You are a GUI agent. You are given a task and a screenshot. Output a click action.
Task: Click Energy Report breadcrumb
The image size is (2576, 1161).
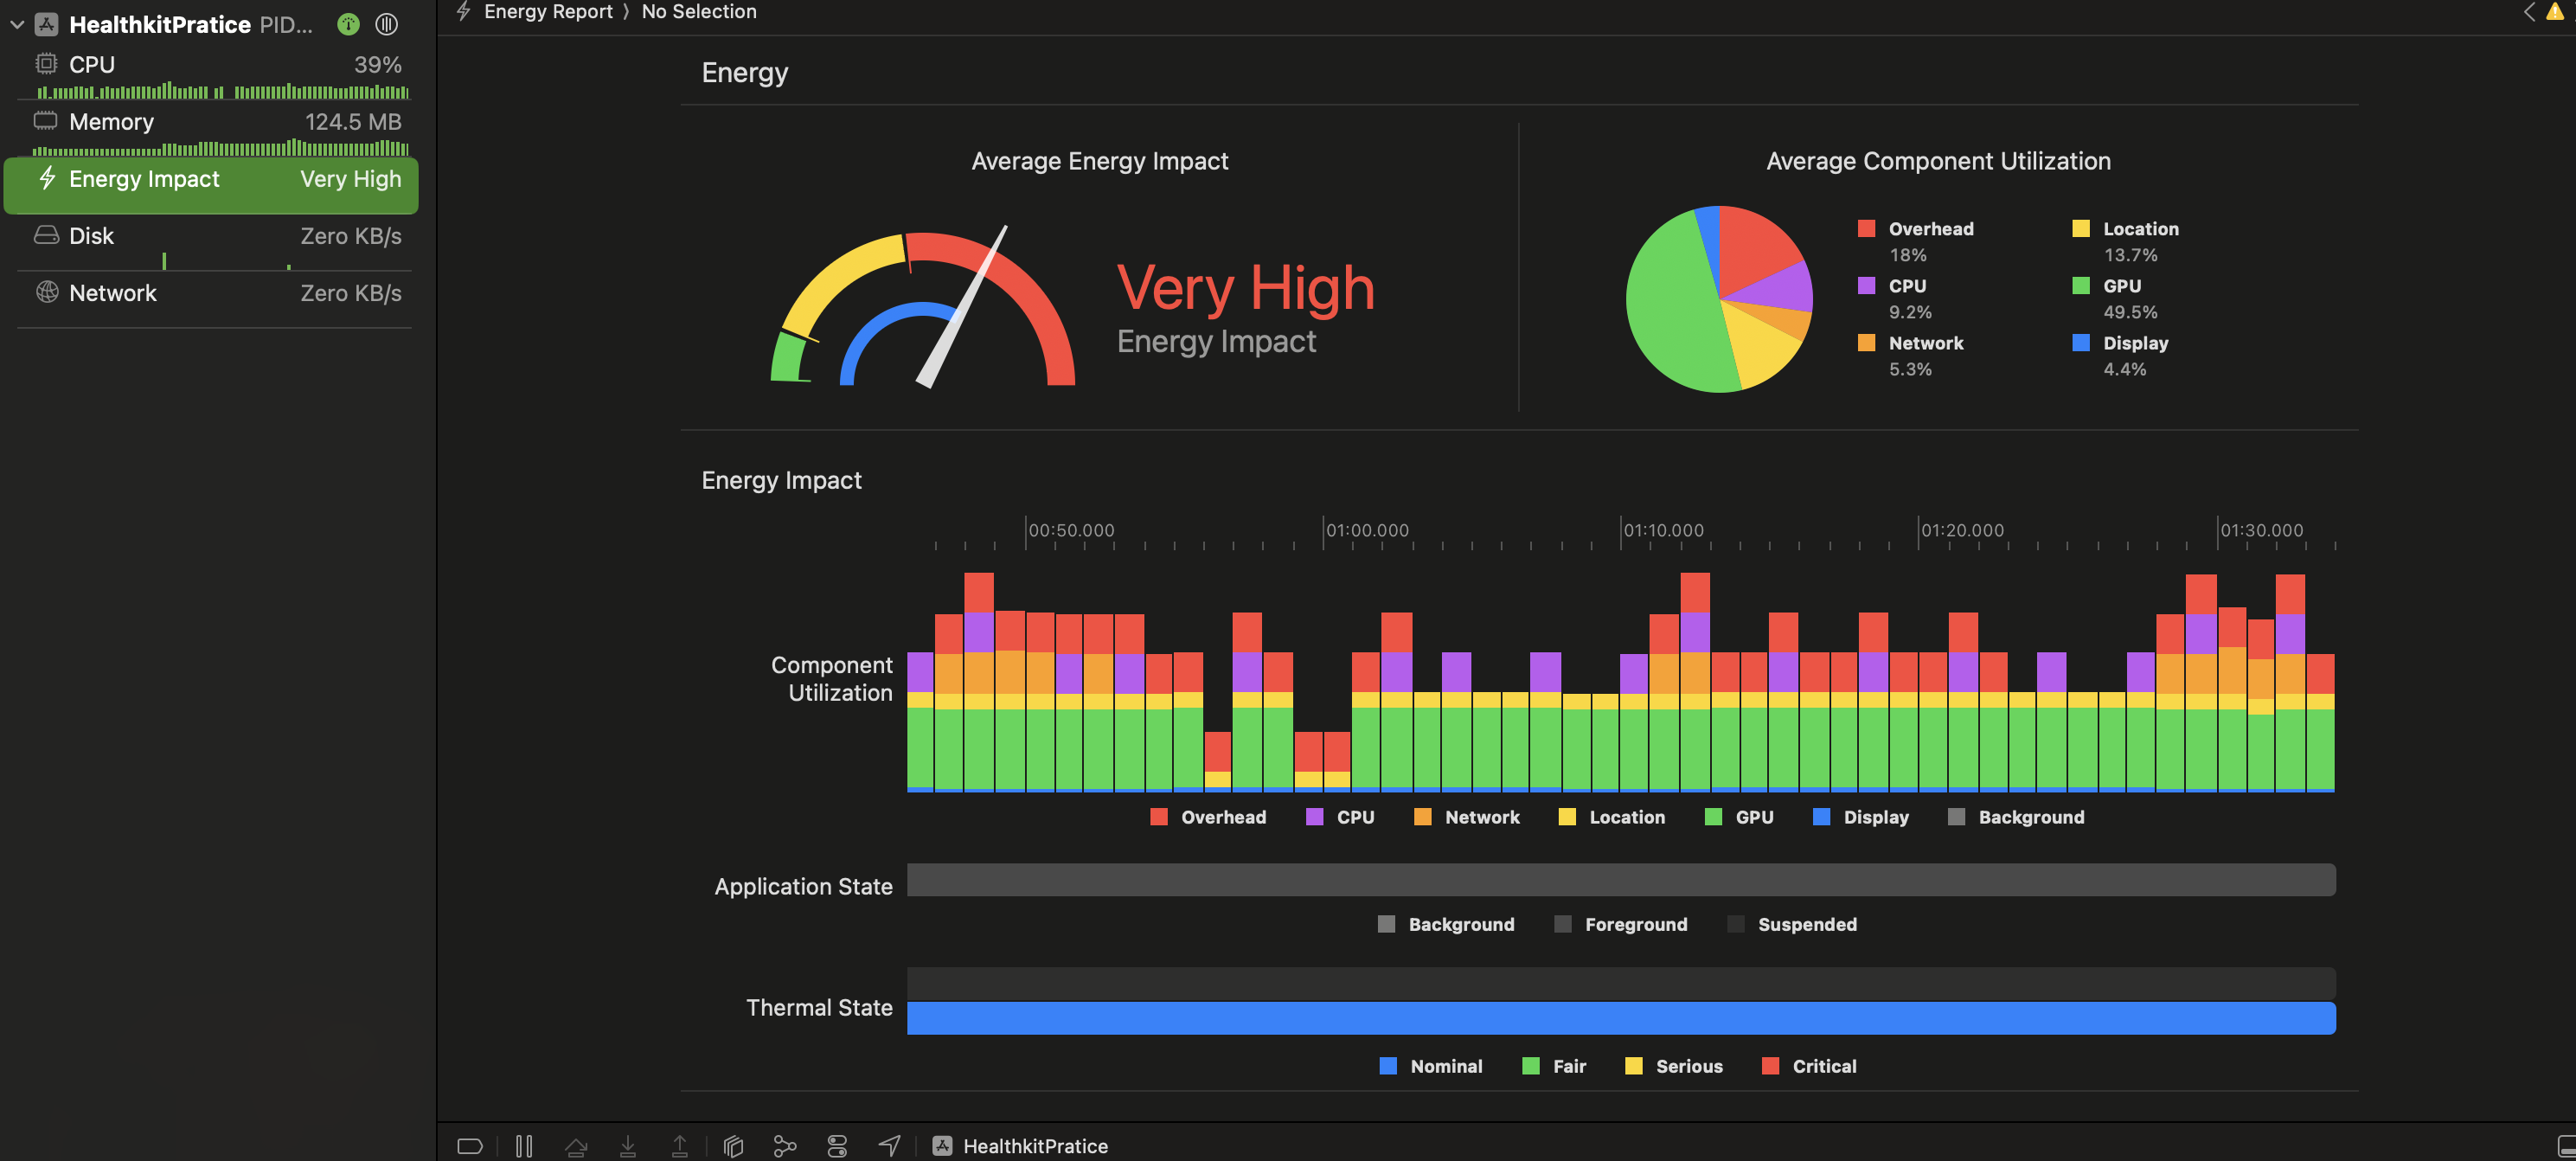coord(547,12)
